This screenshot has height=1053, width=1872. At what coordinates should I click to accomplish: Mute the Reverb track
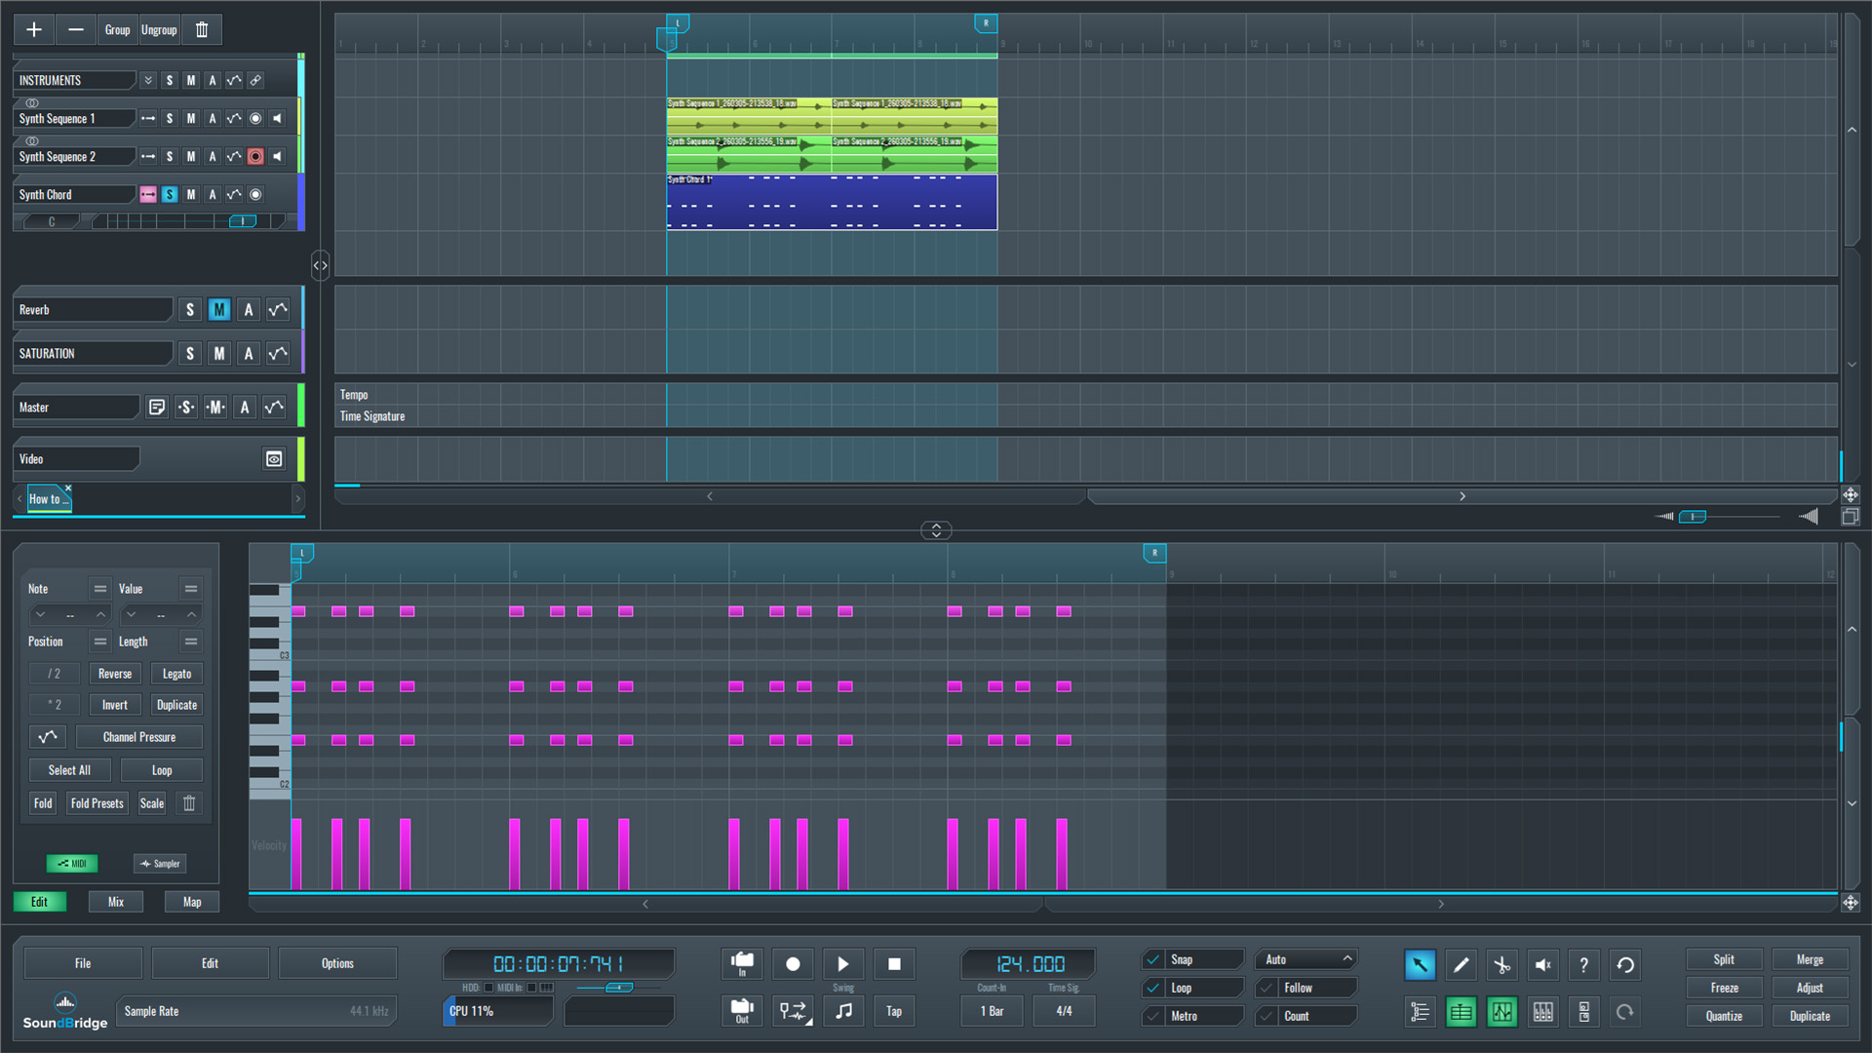[x=219, y=310]
